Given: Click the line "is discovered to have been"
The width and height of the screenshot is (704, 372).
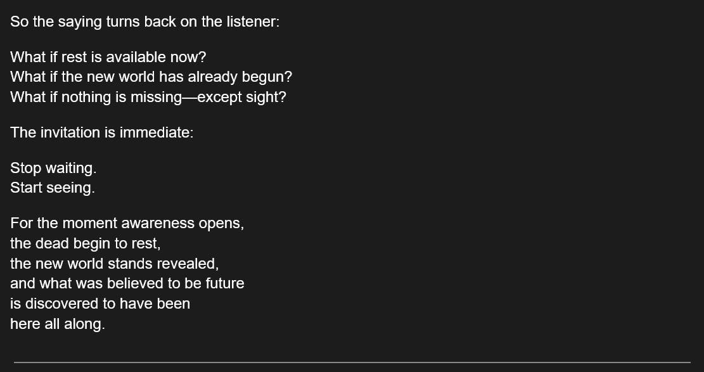Looking at the screenshot, I should click(x=100, y=304).
